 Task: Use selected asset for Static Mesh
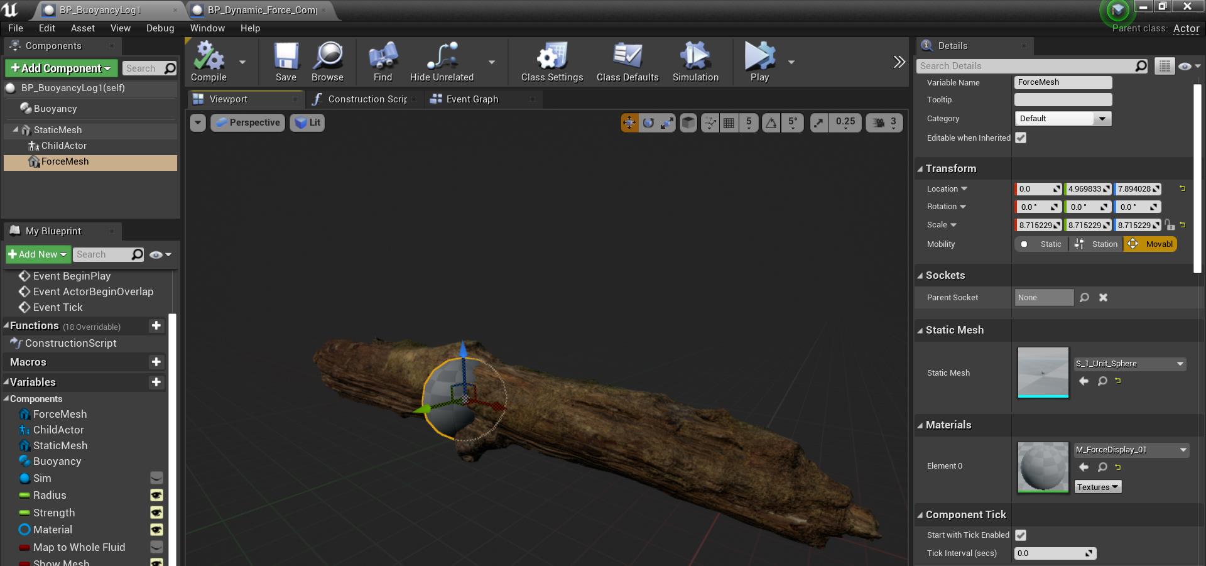[1084, 381]
